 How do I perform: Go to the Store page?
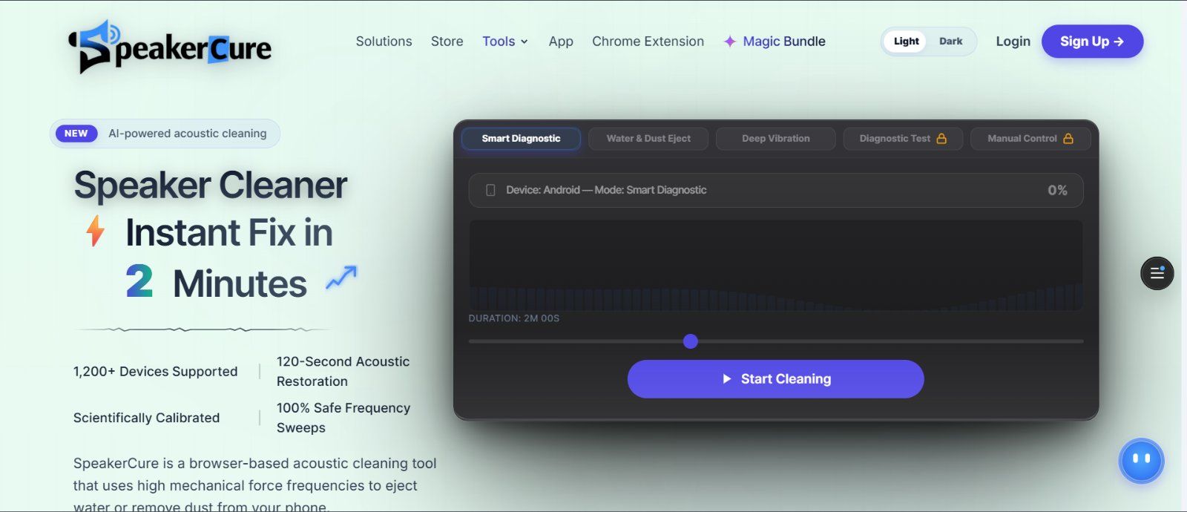click(447, 42)
